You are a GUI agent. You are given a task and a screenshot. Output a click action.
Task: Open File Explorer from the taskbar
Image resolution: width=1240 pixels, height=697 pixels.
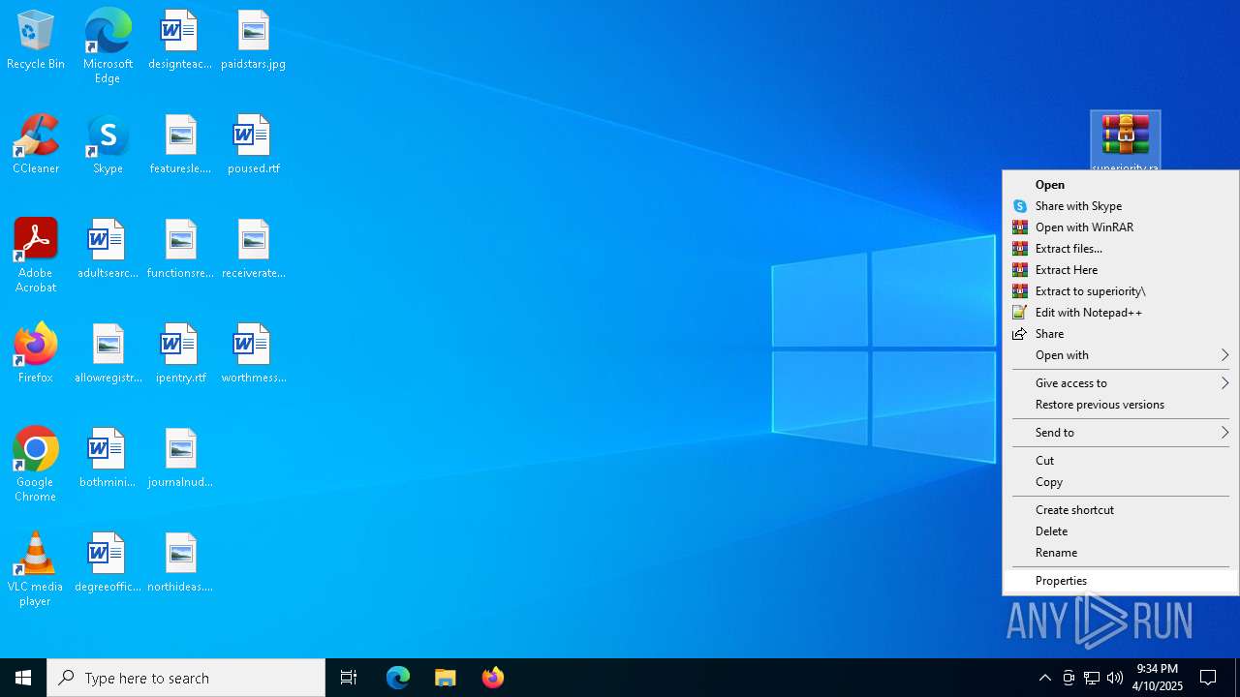pos(446,678)
